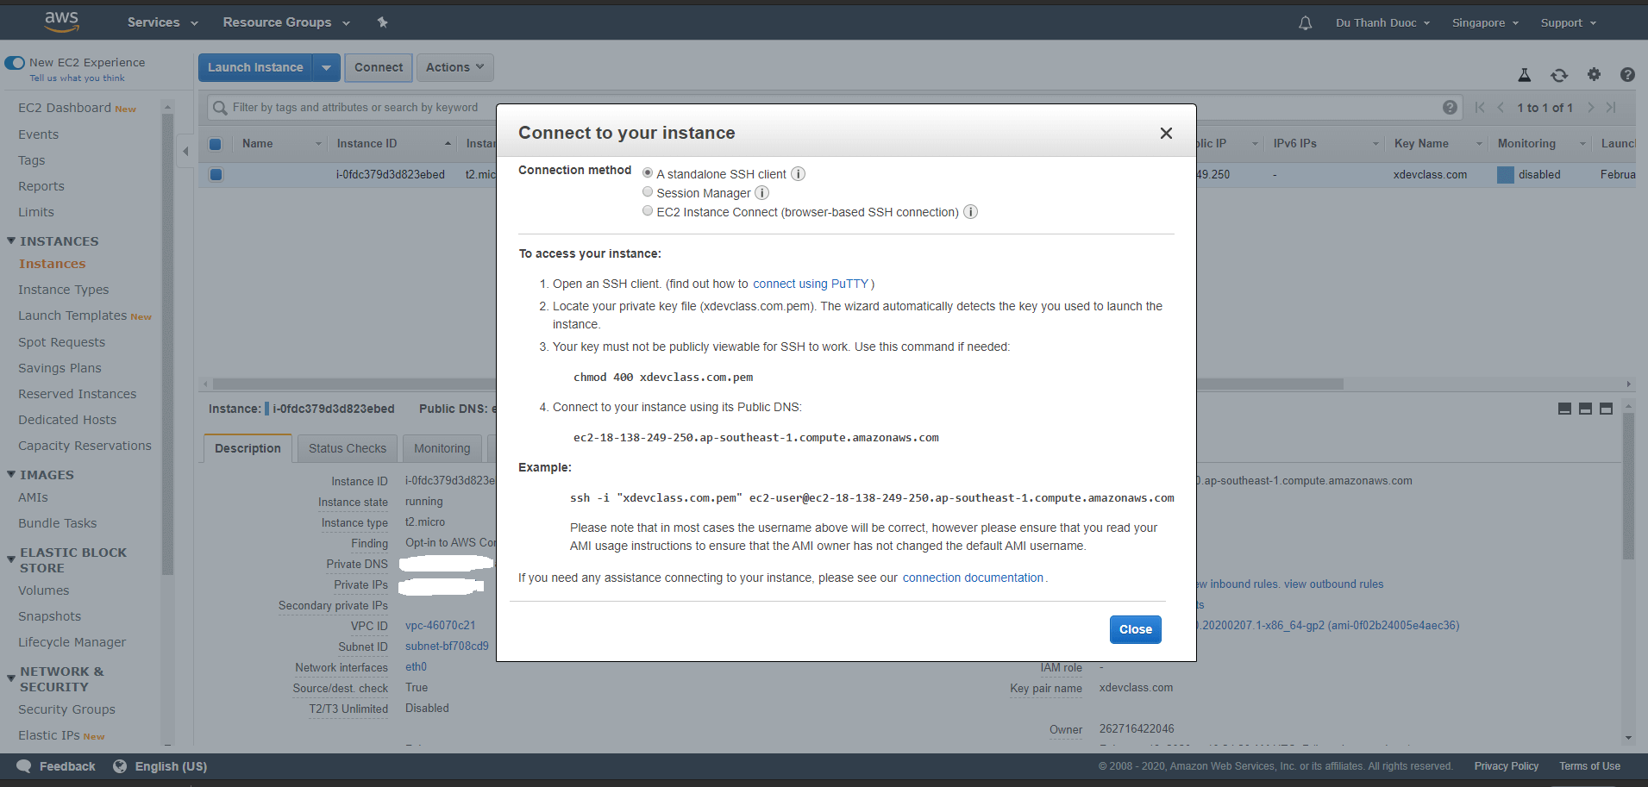This screenshot has width=1648, height=787.
Task: Toggle New EC2 Experience switch
Action: point(15,63)
